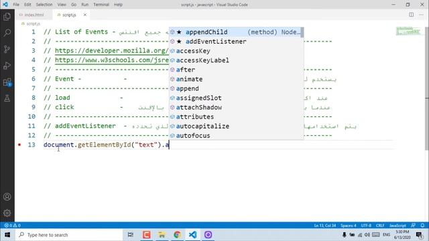The height and width of the screenshot is (241, 429).
Task: Click the Visual Studio Code taskbar icon
Action: [x=192, y=235]
